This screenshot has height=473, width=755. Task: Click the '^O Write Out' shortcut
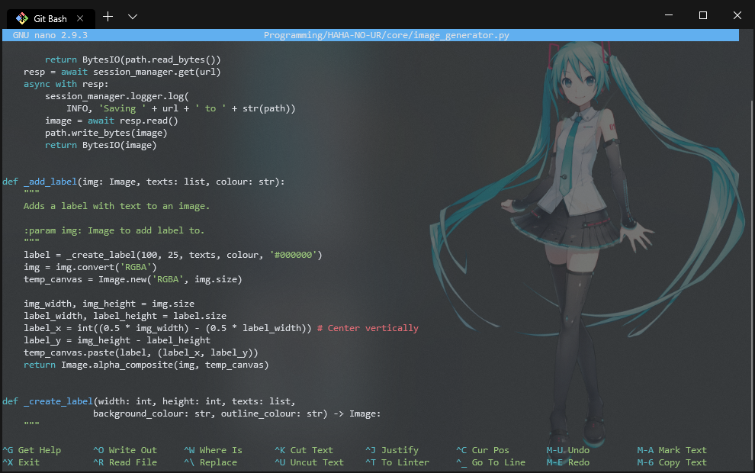(125, 450)
